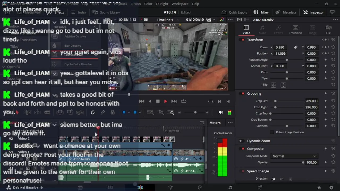This screenshot has height=191, width=340.
Task: Add keyframe for Rotation Angle
Action: (x=326, y=60)
